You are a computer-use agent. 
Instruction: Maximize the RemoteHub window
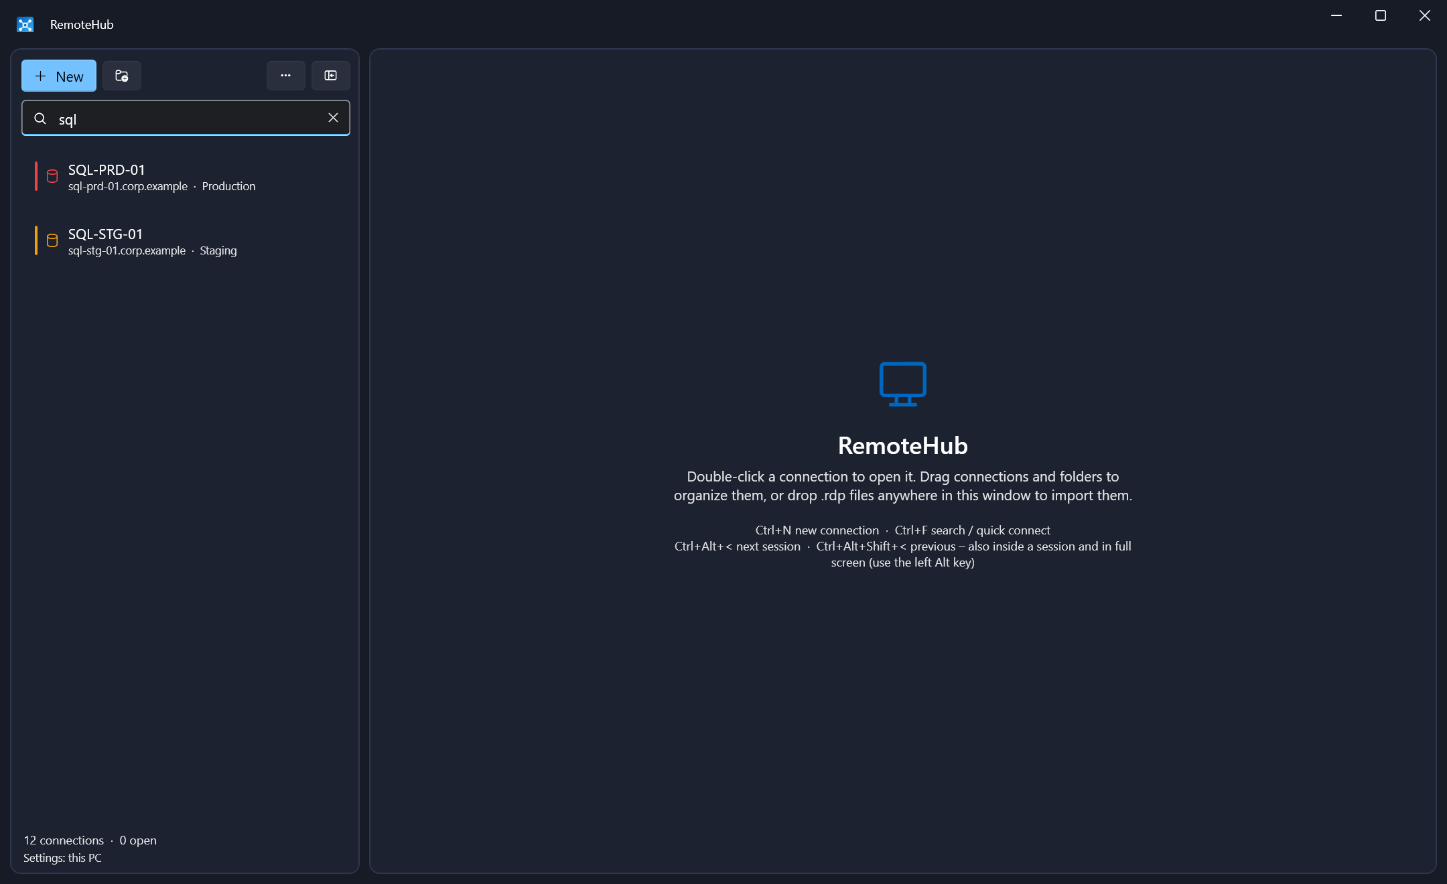(1381, 15)
